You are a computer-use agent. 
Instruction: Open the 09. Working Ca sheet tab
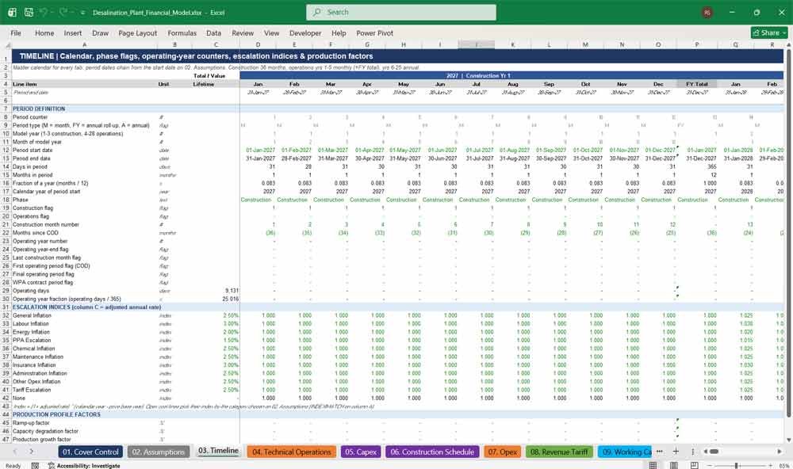(626, 452)
